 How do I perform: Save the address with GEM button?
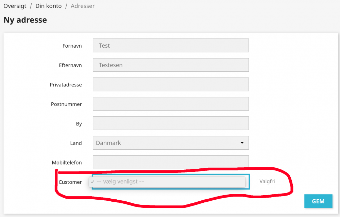(318, 201)
